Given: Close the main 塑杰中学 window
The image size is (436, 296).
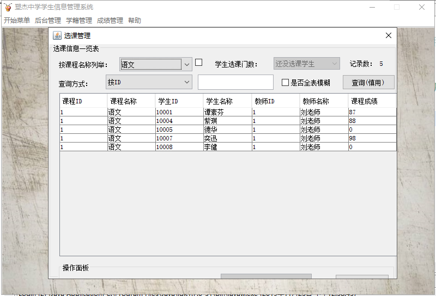Looking at the screenshot, I should pos(421,7).
